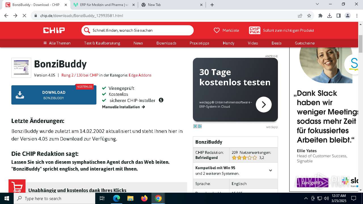
Task: Show hidden system tray icons
Action: (x=306, y=198)
